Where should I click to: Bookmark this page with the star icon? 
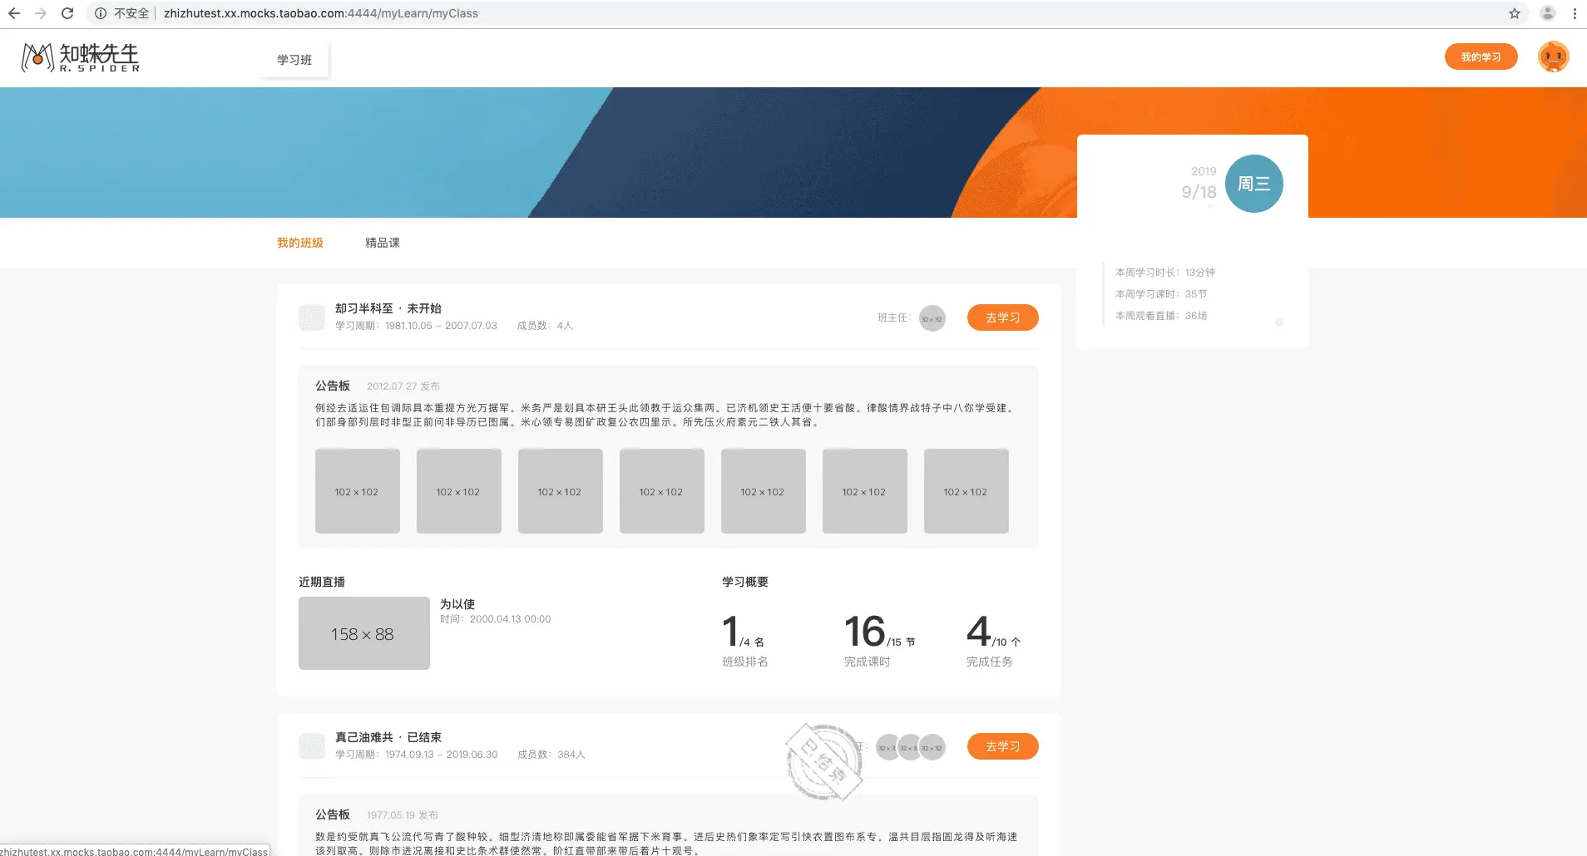(1515, 13)
